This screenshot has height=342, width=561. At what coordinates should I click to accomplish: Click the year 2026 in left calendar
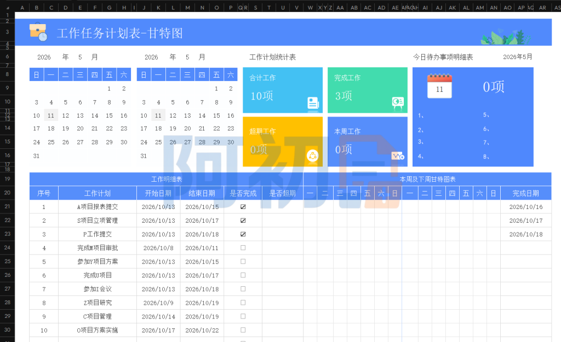click(44, 57)
